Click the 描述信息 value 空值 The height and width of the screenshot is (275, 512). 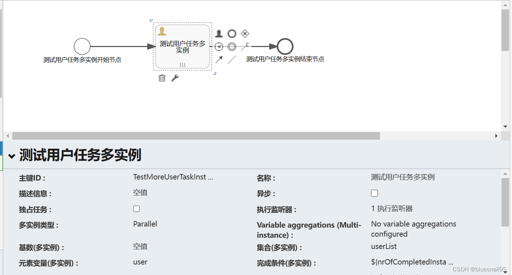pyautogui.click(x=140, y=192)
